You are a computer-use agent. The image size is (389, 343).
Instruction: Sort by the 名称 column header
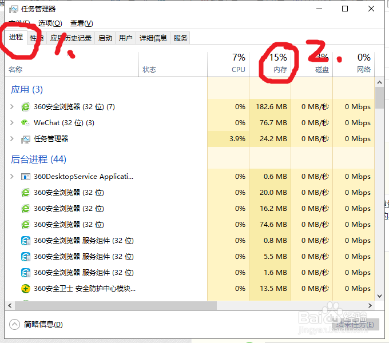(72, 65)
